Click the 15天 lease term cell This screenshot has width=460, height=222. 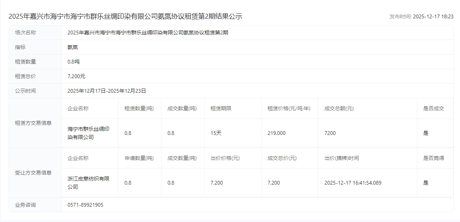216,133
